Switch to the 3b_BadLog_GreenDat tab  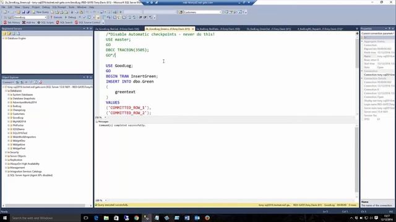269,29
